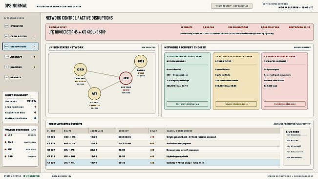Click "Lightning ramp hold" cause text
318x179 pixels.
[x=177, y=157]
